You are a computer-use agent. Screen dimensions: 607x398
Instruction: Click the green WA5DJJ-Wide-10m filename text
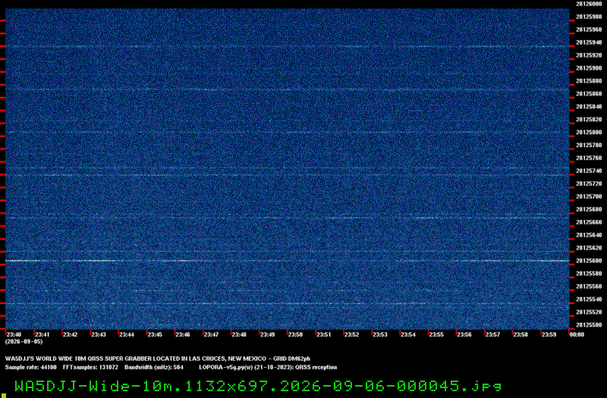[258, 386]
